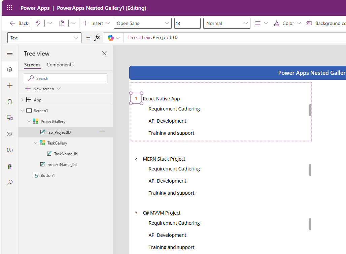The image size is (346, 254).
Task: Toggle the hamburger menu in left rail
Action: tap(10, 54)
